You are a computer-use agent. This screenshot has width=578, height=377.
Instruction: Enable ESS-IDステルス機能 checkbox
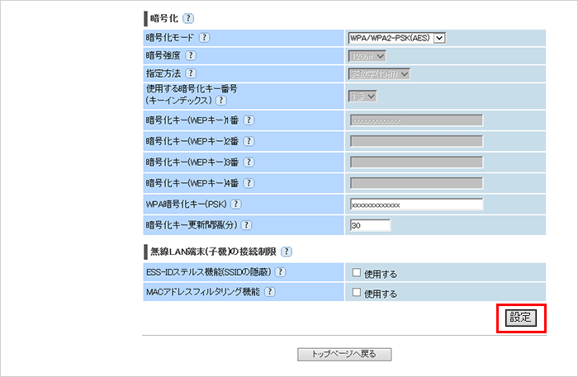tap(355, 273)
